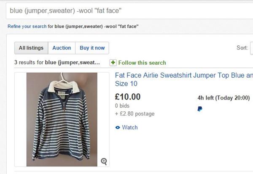Screen dimensions: 253x174
Task: Show Buy it now listings
Action: (x=92, y=48)
